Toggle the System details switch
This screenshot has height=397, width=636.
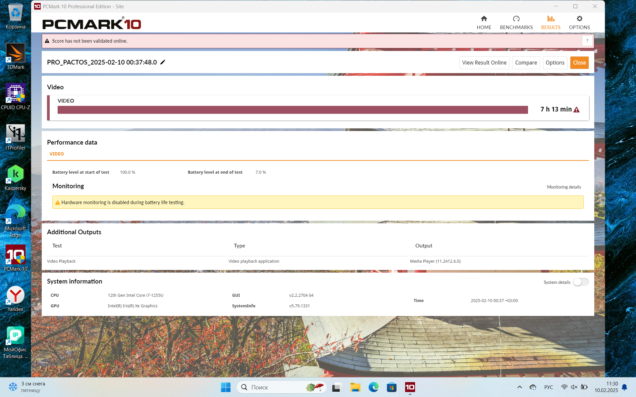coord(581,282)
